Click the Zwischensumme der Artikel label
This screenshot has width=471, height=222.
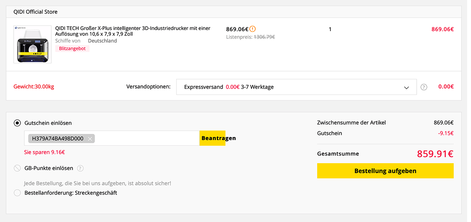click(x=351, y=123)
